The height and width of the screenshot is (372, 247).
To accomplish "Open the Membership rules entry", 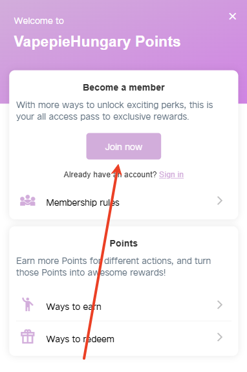I will click(124, 201).
